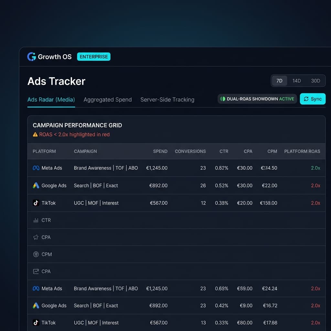Click the green Dual-ROAS status indicator icon
The width and height of the screenshot is (331, 331).
(x=222, y=99)
